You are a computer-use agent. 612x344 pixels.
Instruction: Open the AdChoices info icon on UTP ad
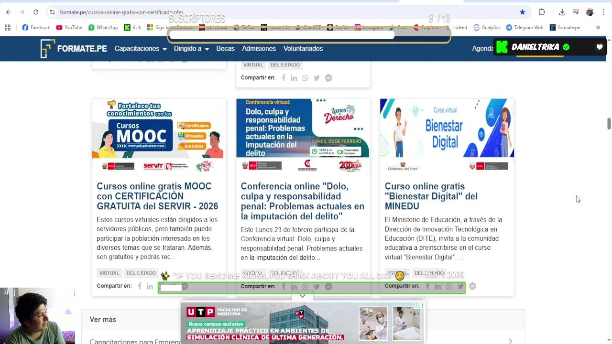(416, 306)
